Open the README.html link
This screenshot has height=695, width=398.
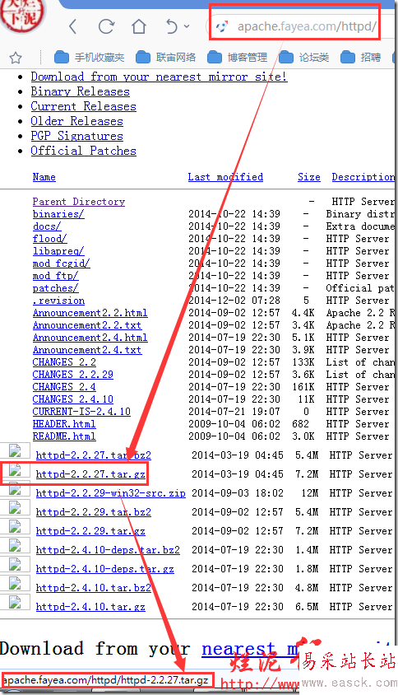tap(64, 436)
